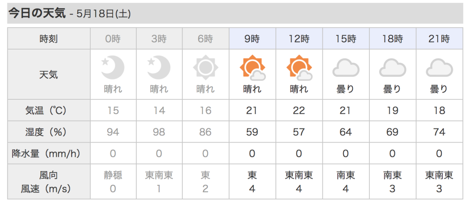Click the sunny icon at 9時
The height and width of the screenshot is (203, 469).
coord(252,68)
